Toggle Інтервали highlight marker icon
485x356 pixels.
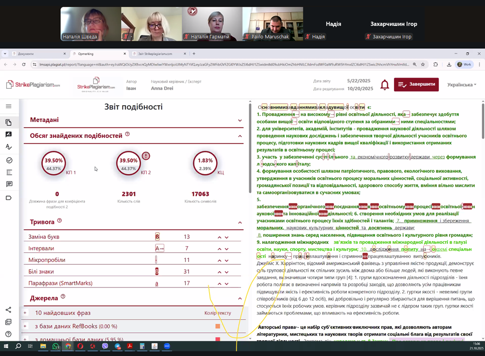pos(159,248)
